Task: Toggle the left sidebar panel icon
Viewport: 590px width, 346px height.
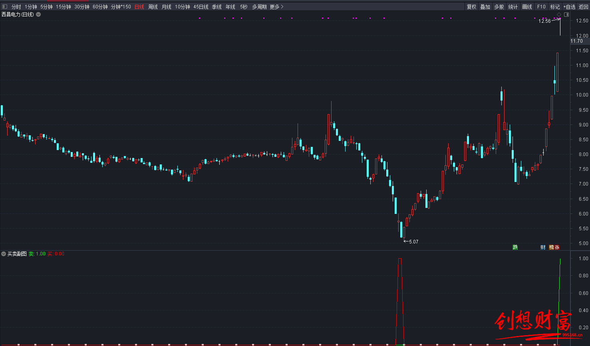Action: coord(5,7)
